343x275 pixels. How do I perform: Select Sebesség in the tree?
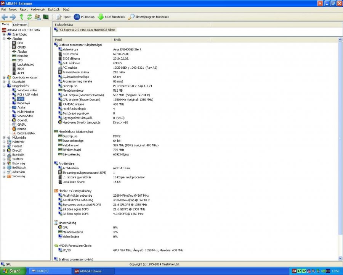18,176
